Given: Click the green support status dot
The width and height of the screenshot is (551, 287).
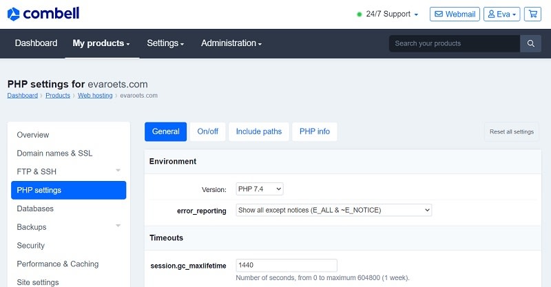Looking at the screenshot, I should [x=359, y=14].
